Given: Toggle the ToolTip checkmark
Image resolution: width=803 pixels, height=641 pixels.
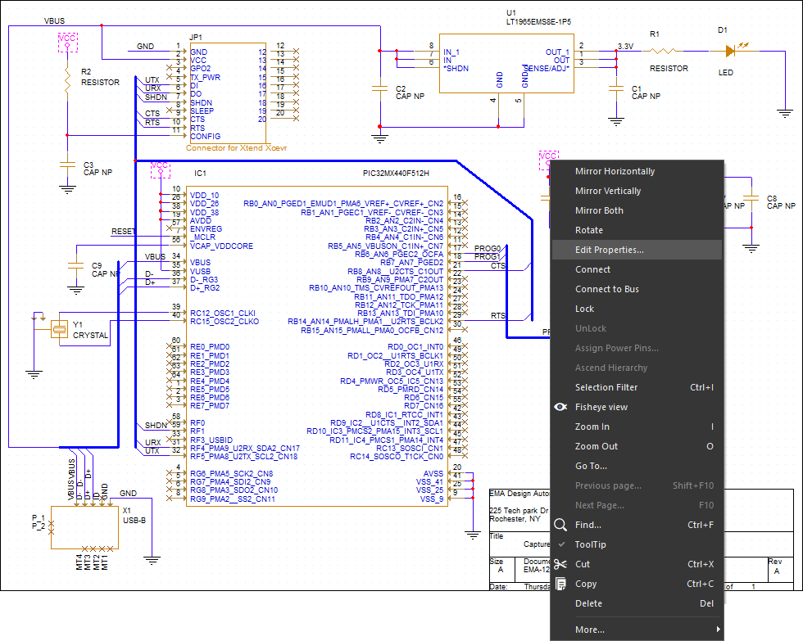Looking at the screenshot, I should click(x=561, y=544).
